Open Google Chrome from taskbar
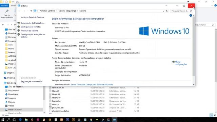 pyautogui.click(x=91, y=120)
